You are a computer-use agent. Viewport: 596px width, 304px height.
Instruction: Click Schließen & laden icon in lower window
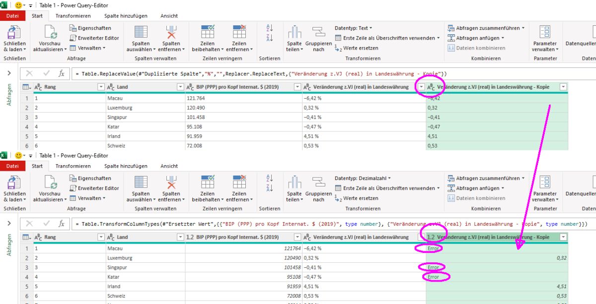point(14,182)
